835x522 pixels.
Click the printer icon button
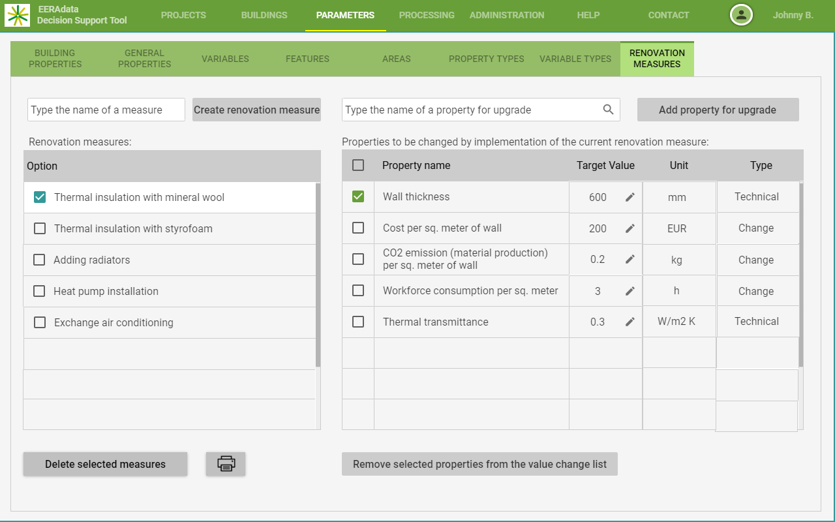coord(226,464)
